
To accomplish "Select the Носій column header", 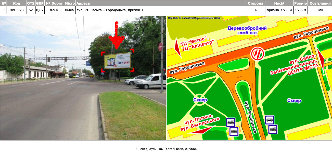I will [279, 3].
